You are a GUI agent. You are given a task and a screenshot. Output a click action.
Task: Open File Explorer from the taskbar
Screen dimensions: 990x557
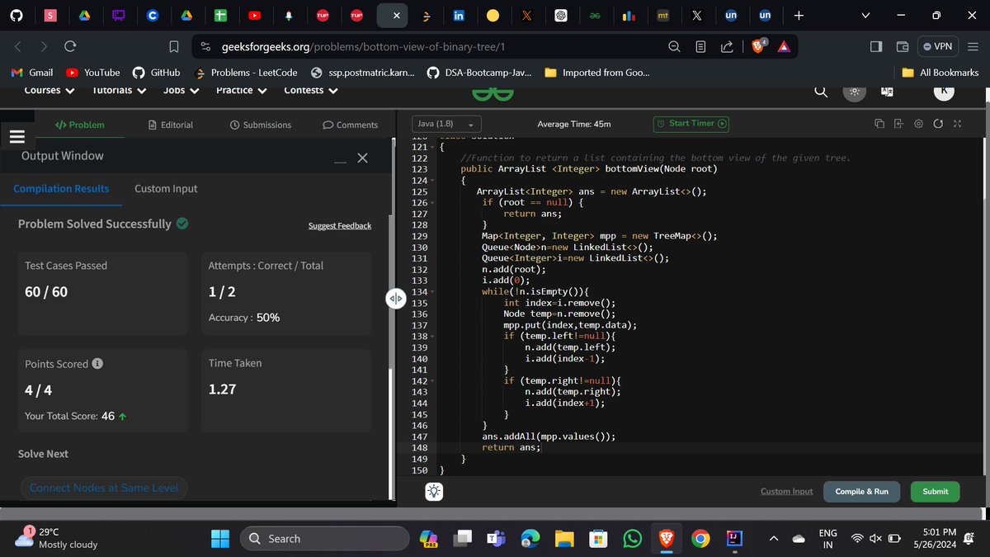tap(563, 539)
